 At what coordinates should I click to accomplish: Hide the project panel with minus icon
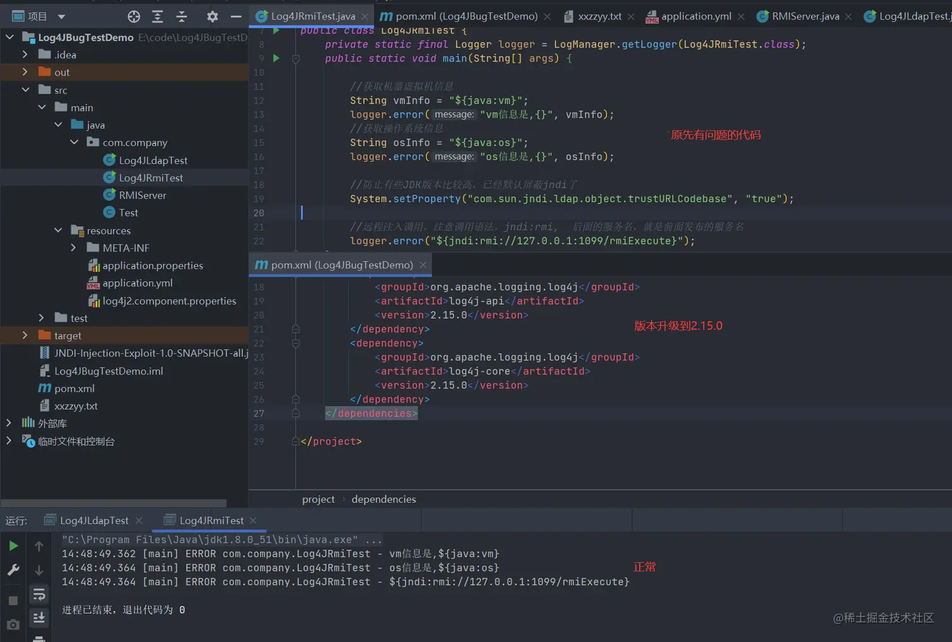[236, 16]
